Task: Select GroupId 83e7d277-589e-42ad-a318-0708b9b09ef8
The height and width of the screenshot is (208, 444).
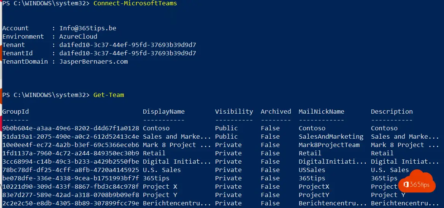Action: pyautogui.click(x=70, y=195)
